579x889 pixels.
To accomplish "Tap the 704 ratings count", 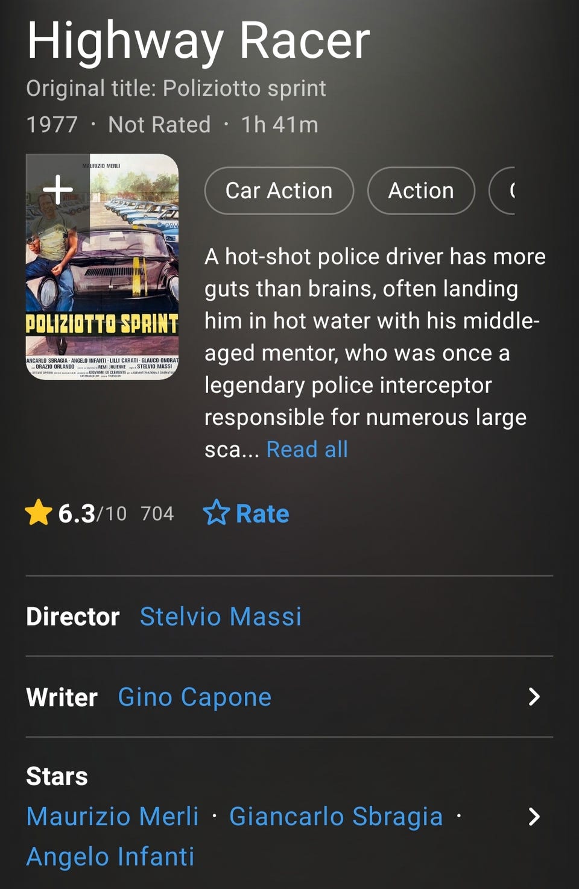I will (x=157, y=514).
